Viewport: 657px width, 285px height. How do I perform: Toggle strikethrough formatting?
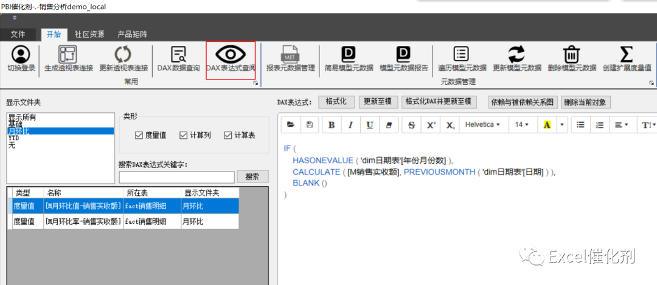pos(411,124)
